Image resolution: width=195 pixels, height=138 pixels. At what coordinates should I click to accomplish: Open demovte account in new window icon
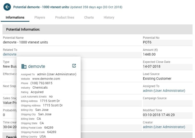coord(74,66)
